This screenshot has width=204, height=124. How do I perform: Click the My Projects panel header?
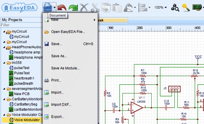tap(21, 20)
